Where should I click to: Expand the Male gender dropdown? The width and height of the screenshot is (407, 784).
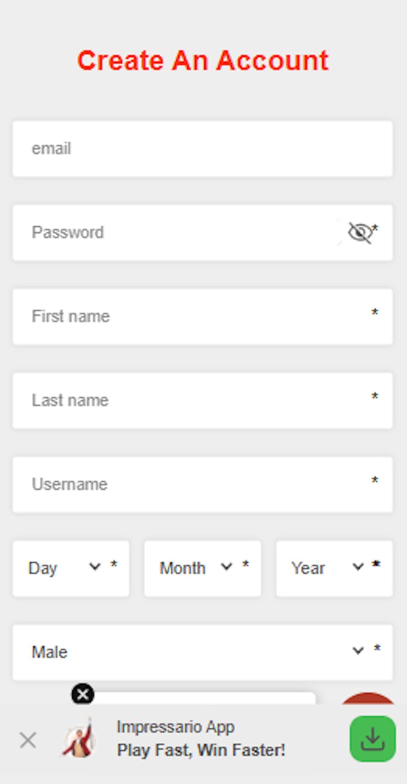pyautogui.click(x=202, y=652)
